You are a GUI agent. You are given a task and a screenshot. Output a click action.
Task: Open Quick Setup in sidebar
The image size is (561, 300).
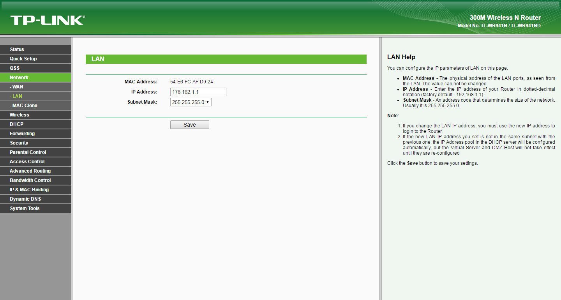click(x=35, y=59)
